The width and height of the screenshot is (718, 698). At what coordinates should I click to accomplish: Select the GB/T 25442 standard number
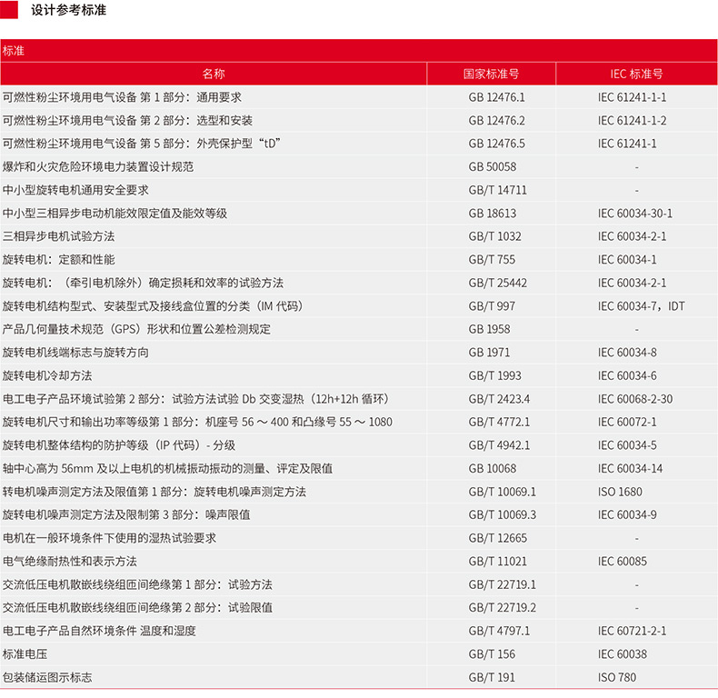click(x=497, y=283)
